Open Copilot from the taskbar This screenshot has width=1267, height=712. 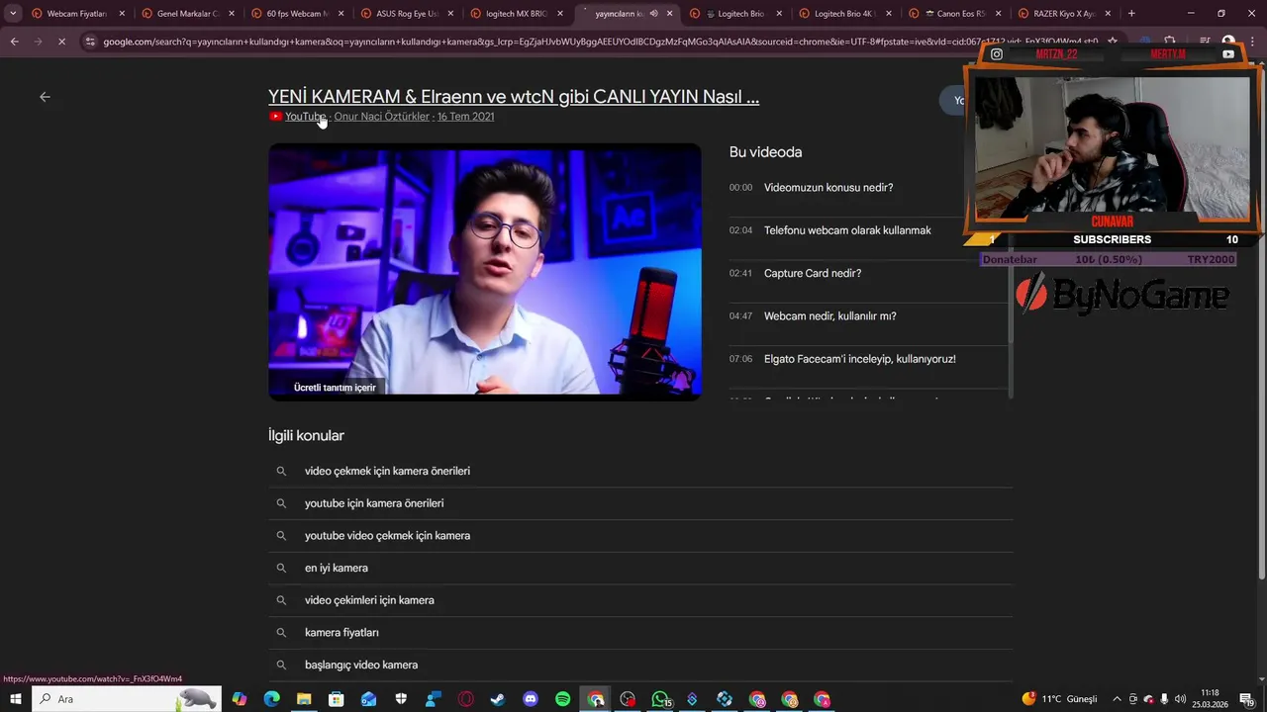click(240, 699)
